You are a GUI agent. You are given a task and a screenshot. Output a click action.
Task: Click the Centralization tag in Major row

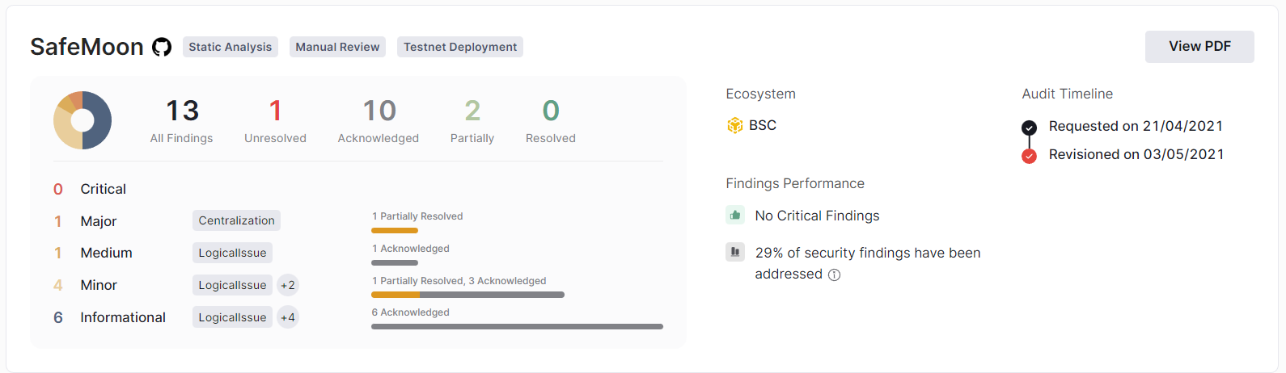237,220
